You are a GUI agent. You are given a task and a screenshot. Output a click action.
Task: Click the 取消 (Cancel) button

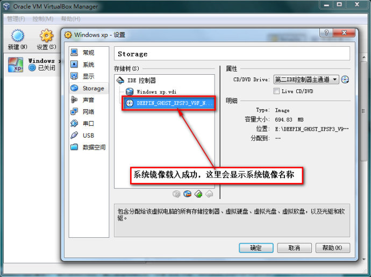coord(294,248)
